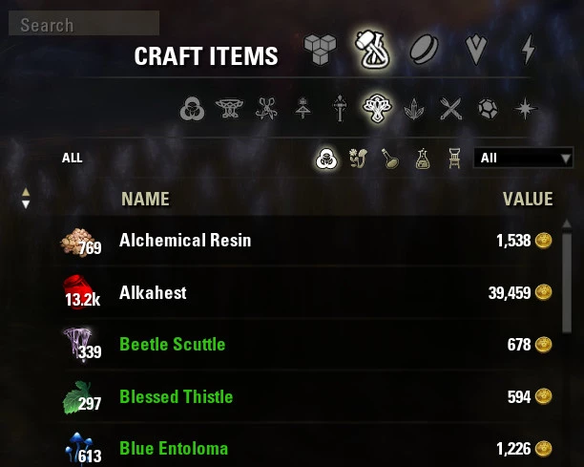Sort items by the NAME column
This screenshot has height=467, width=584.
(145, 199)
